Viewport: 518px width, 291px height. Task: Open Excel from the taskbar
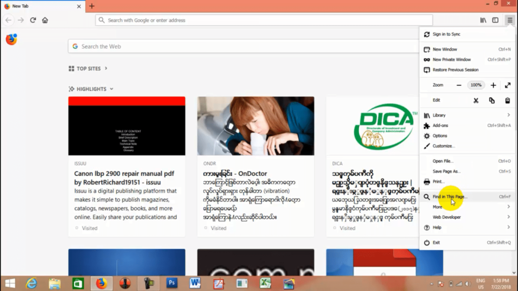pos(265,283)
